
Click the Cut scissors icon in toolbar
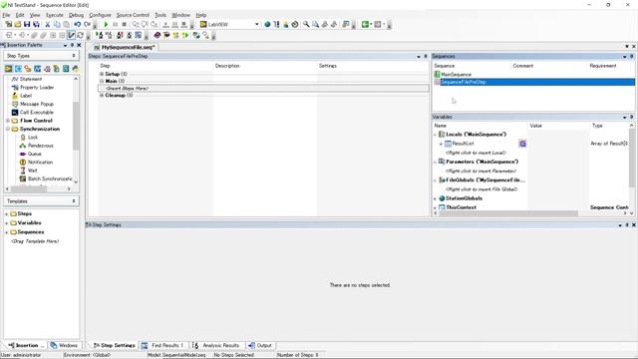(47, 24)
